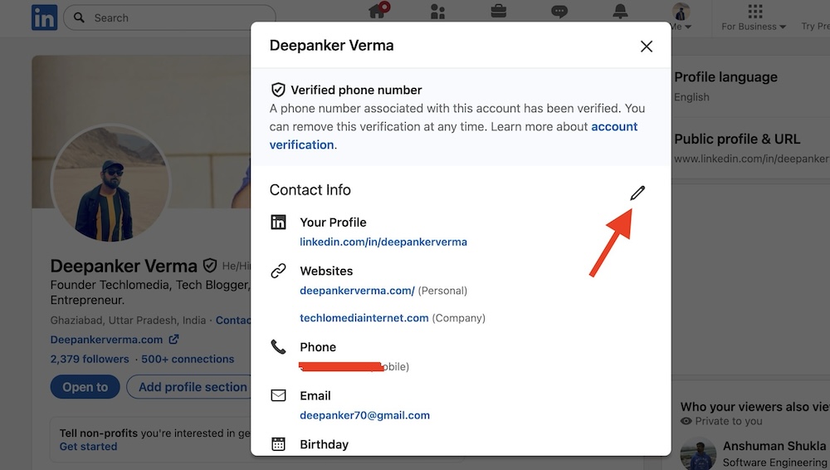The height and width of the screenshot is (470, 830).
Task: Click the Your Profile LinkedIn icon
Action: (278, 222)
